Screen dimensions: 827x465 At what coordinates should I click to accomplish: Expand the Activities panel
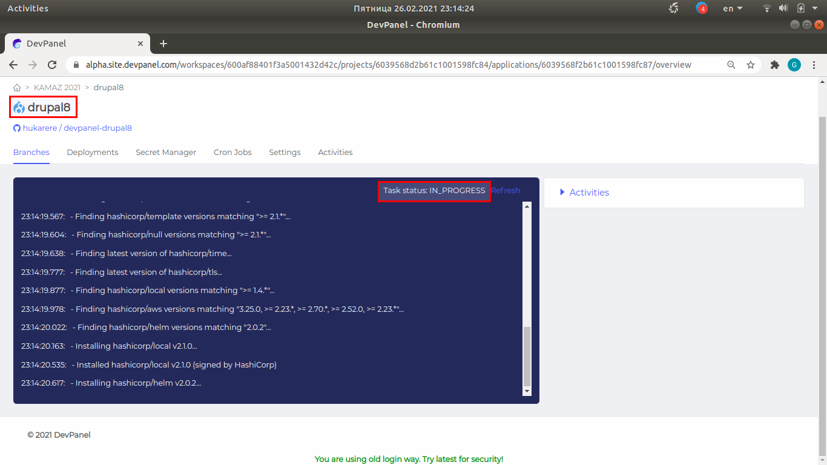(x=584, y=193)
